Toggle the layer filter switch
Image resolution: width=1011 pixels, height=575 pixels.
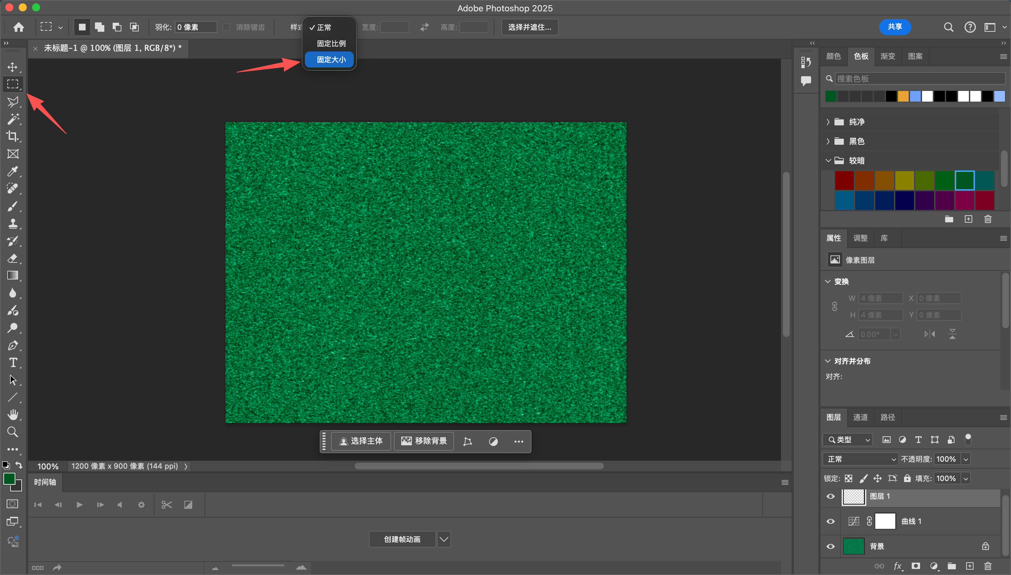coord(968,439)
